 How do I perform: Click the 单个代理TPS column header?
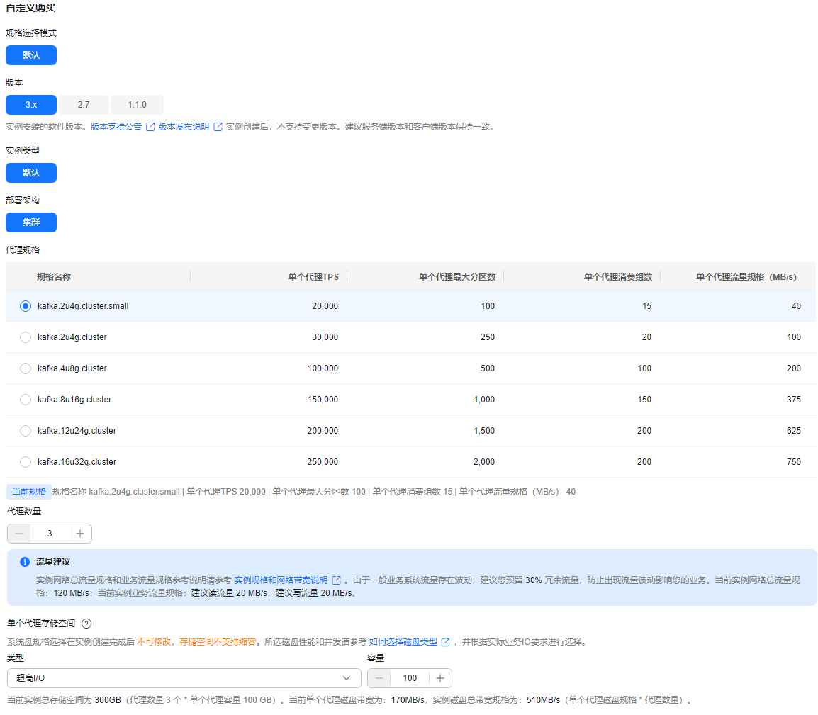[x=313, y=277]
